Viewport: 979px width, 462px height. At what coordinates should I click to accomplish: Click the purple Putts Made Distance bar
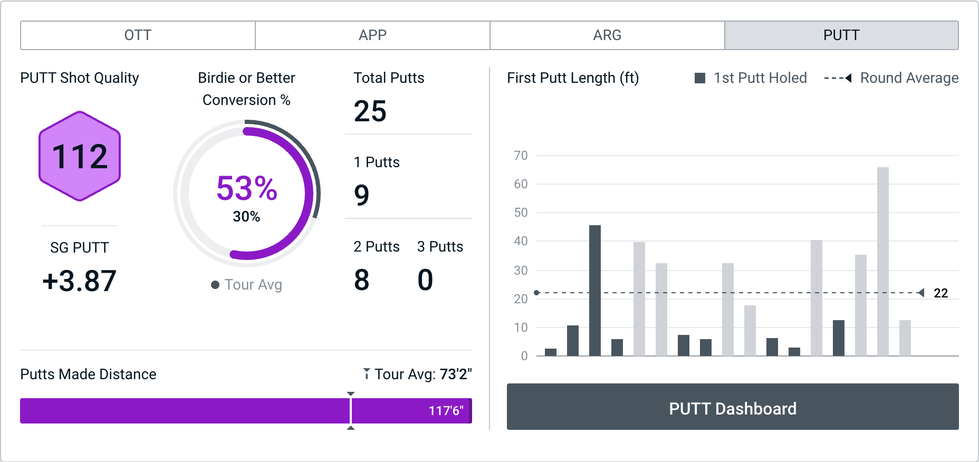185,411
